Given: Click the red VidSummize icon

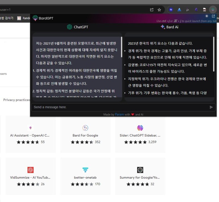Looking at the screenshot, I should (x=31, y=170).
